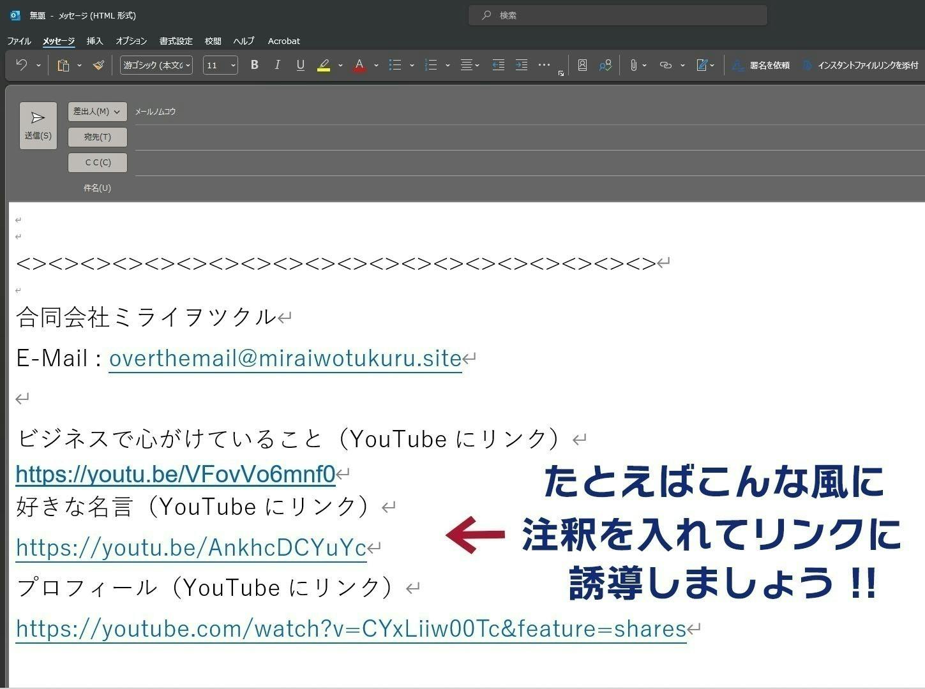
Task: Toggle Underline formatting
Action: [300, 65]
